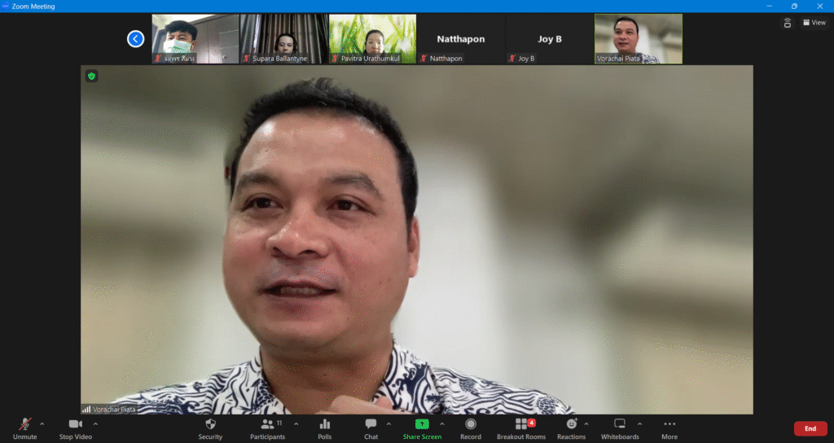Open the More menu
The height and width of the screenshot is (443, 834).
pos(669,424)
